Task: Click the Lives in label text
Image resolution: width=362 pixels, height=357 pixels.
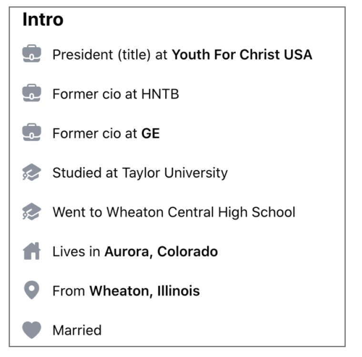Action: (x=76, y=252)
